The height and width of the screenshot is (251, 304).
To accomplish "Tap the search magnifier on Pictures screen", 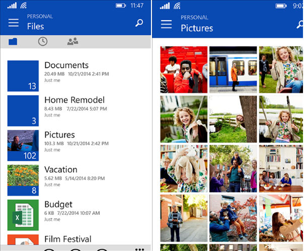I will coord(300,25).
